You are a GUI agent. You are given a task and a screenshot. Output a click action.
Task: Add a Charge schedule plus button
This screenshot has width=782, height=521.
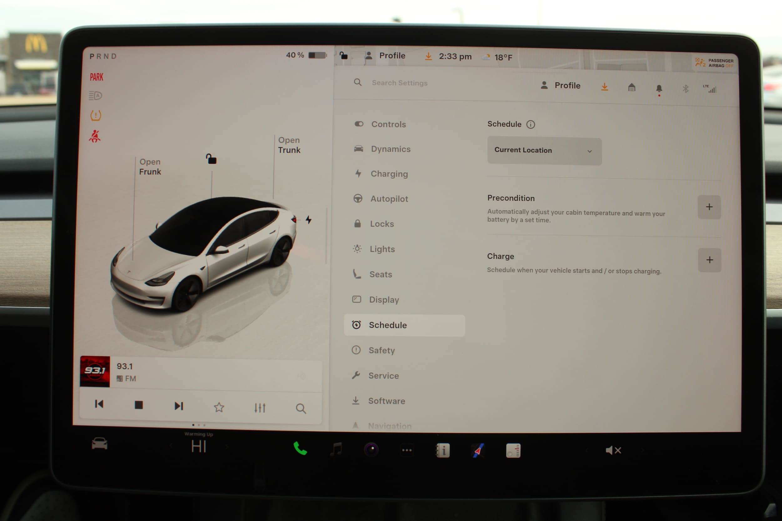[x=709, y=260]
